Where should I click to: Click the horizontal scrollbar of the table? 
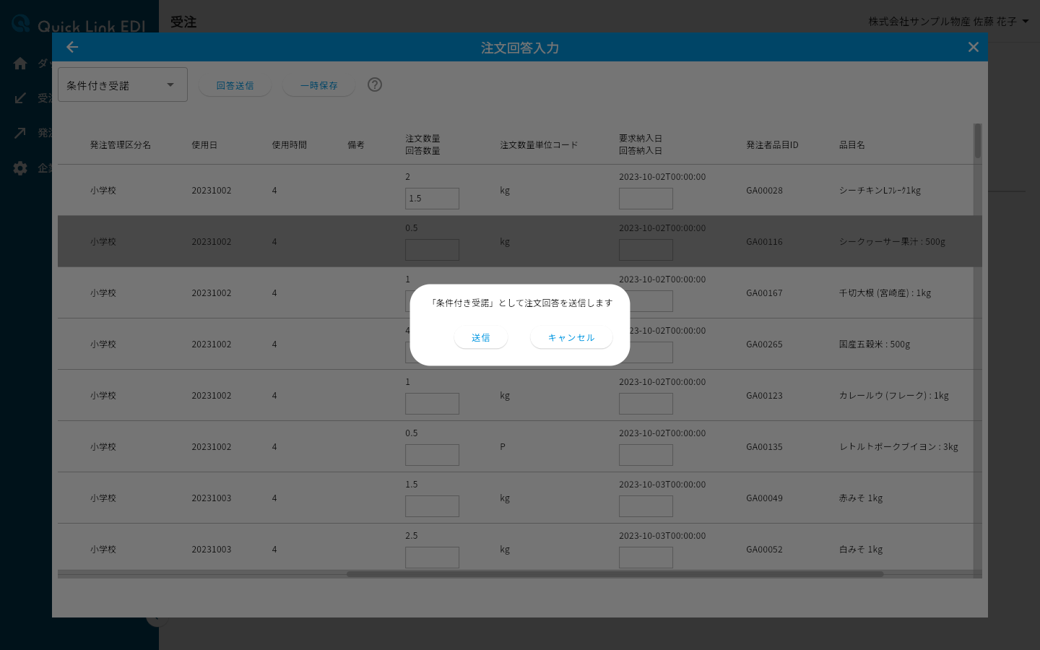pyautogui.click(x=615, y=574)
